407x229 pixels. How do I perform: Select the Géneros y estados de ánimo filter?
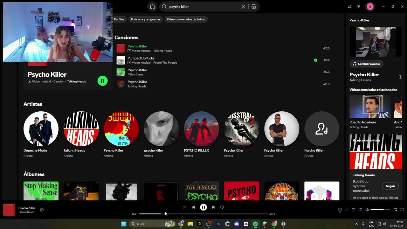[x=186, y=19]
